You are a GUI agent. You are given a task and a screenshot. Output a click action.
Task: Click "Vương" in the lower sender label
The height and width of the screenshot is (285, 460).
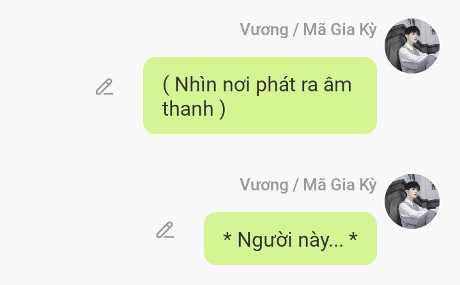(264, 185)
